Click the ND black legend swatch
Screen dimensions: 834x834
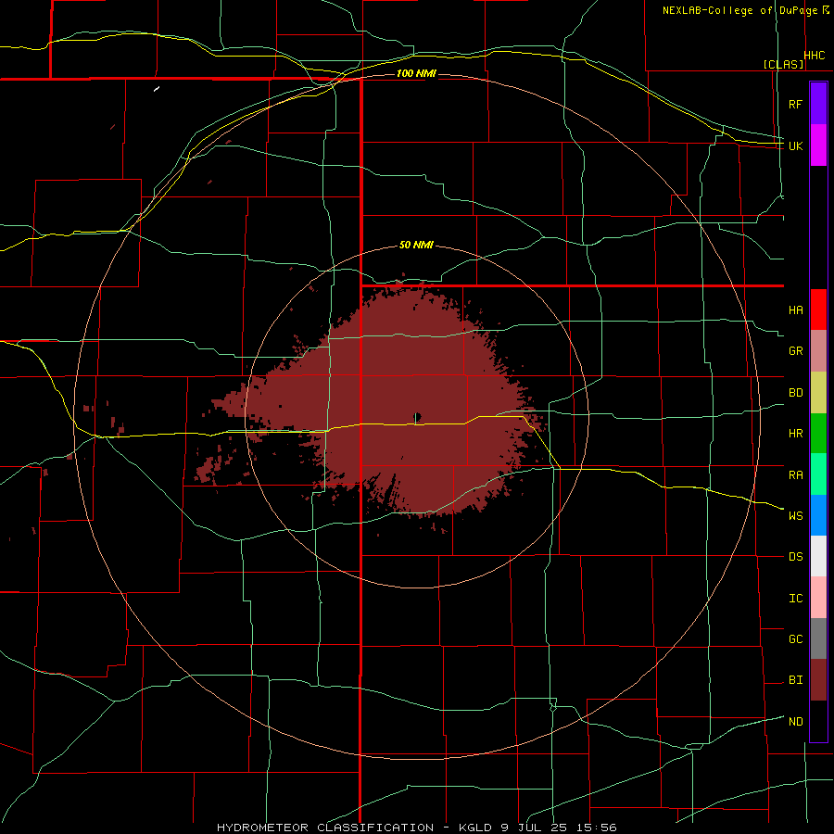click(x=818, y=721)
